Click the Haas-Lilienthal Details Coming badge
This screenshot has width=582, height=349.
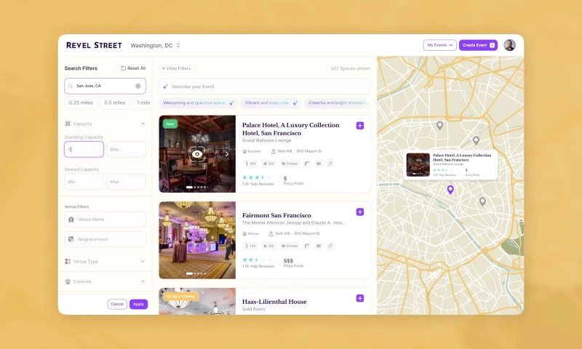tap(180, 297)
